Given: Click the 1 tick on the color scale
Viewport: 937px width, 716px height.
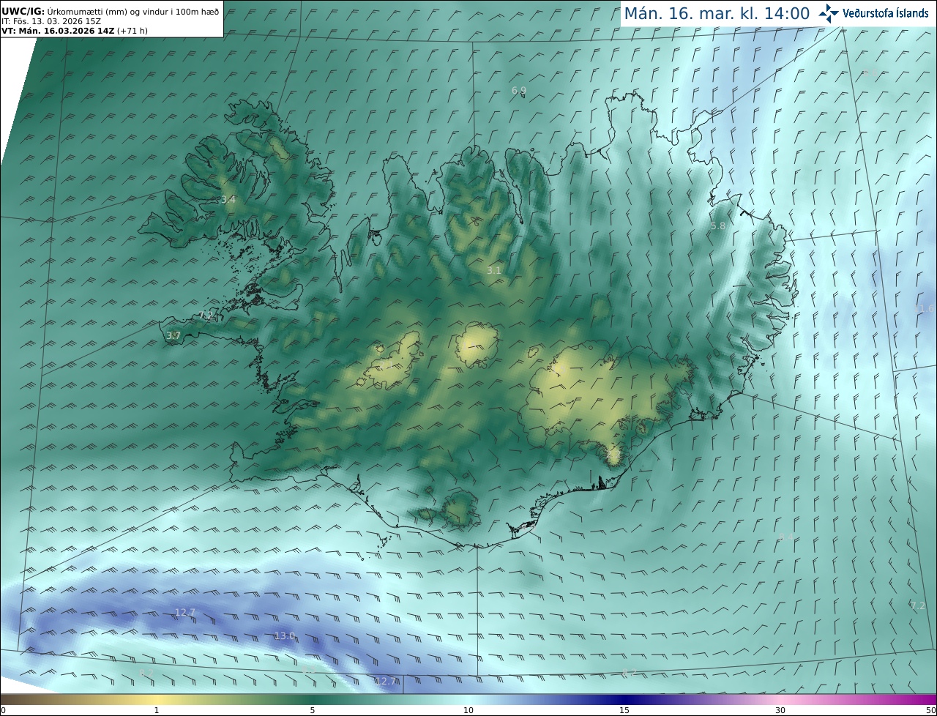Looking at the screenshot, I should tap(157, 710).
